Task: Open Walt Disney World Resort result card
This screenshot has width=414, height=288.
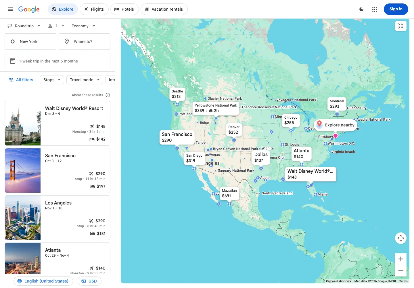Action: tap(57, 123)
